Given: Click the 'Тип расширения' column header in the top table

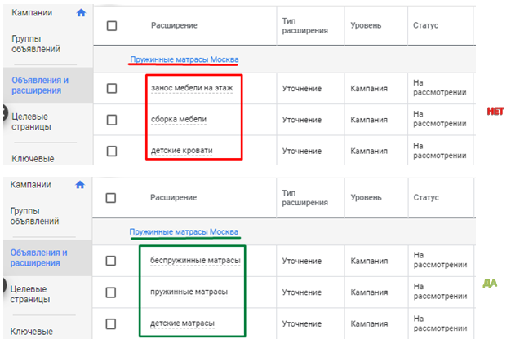Looking at the screenshot, I should [304, 25].
